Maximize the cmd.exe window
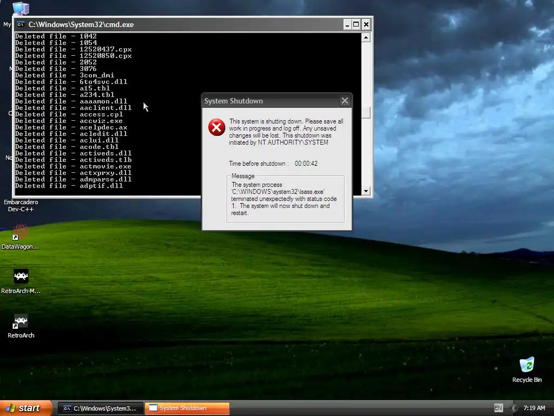Screen dimensions: 554x416 356,24
